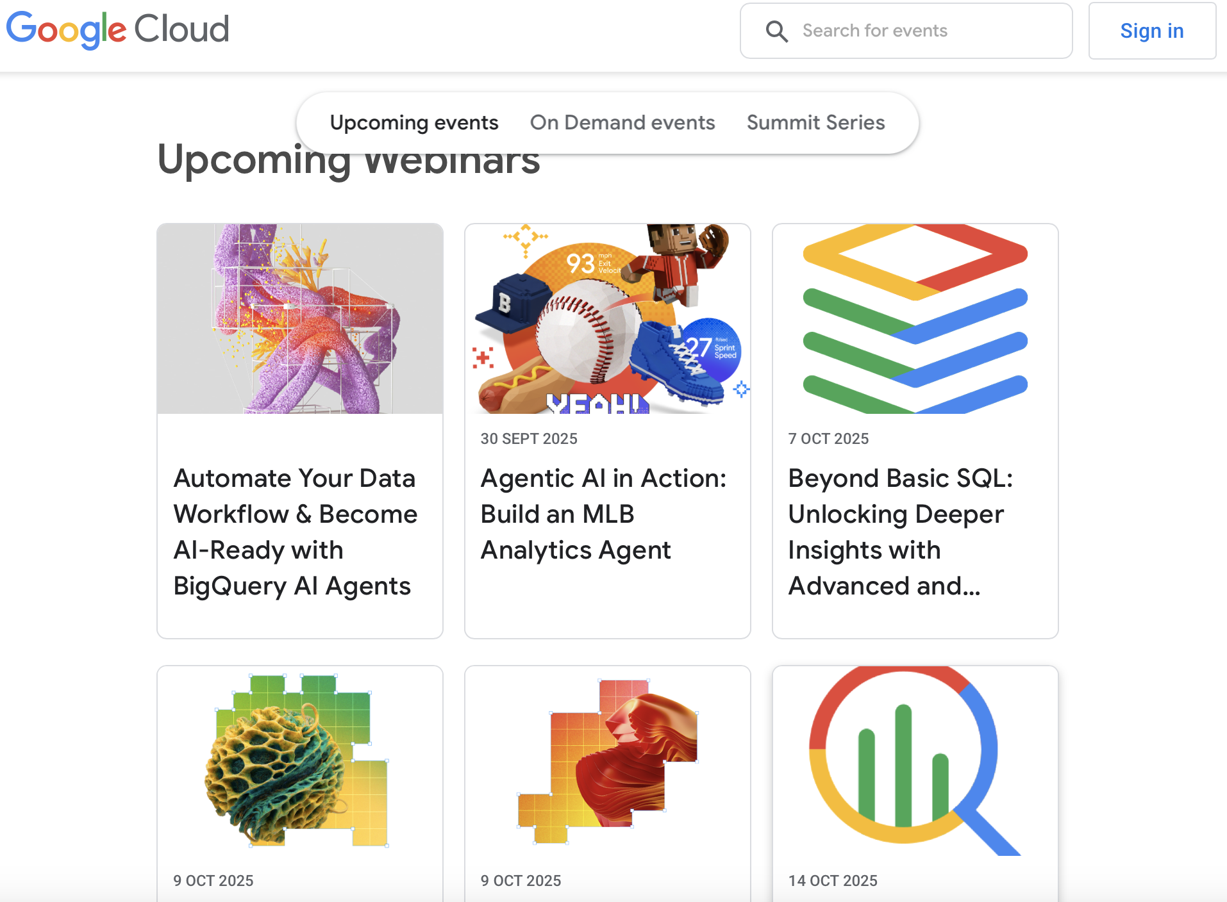Click the 7 OCT 2025 date label
The height and width of the screenshot is (902, 1227).
coord(828,439)
